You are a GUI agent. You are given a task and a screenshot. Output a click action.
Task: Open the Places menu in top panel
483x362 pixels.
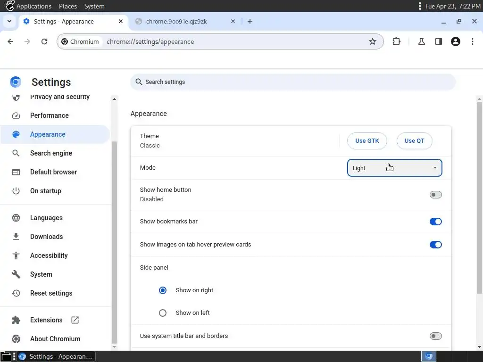pyautogui.click(x=68, y=6)
